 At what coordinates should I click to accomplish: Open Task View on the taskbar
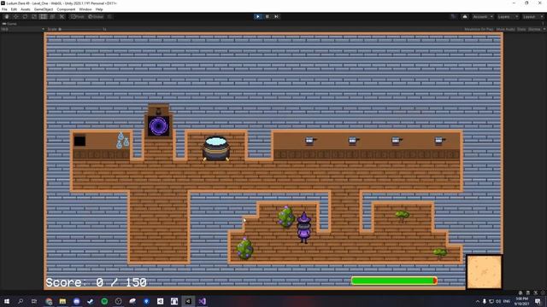pyautogui.click(x=34, y=301)
